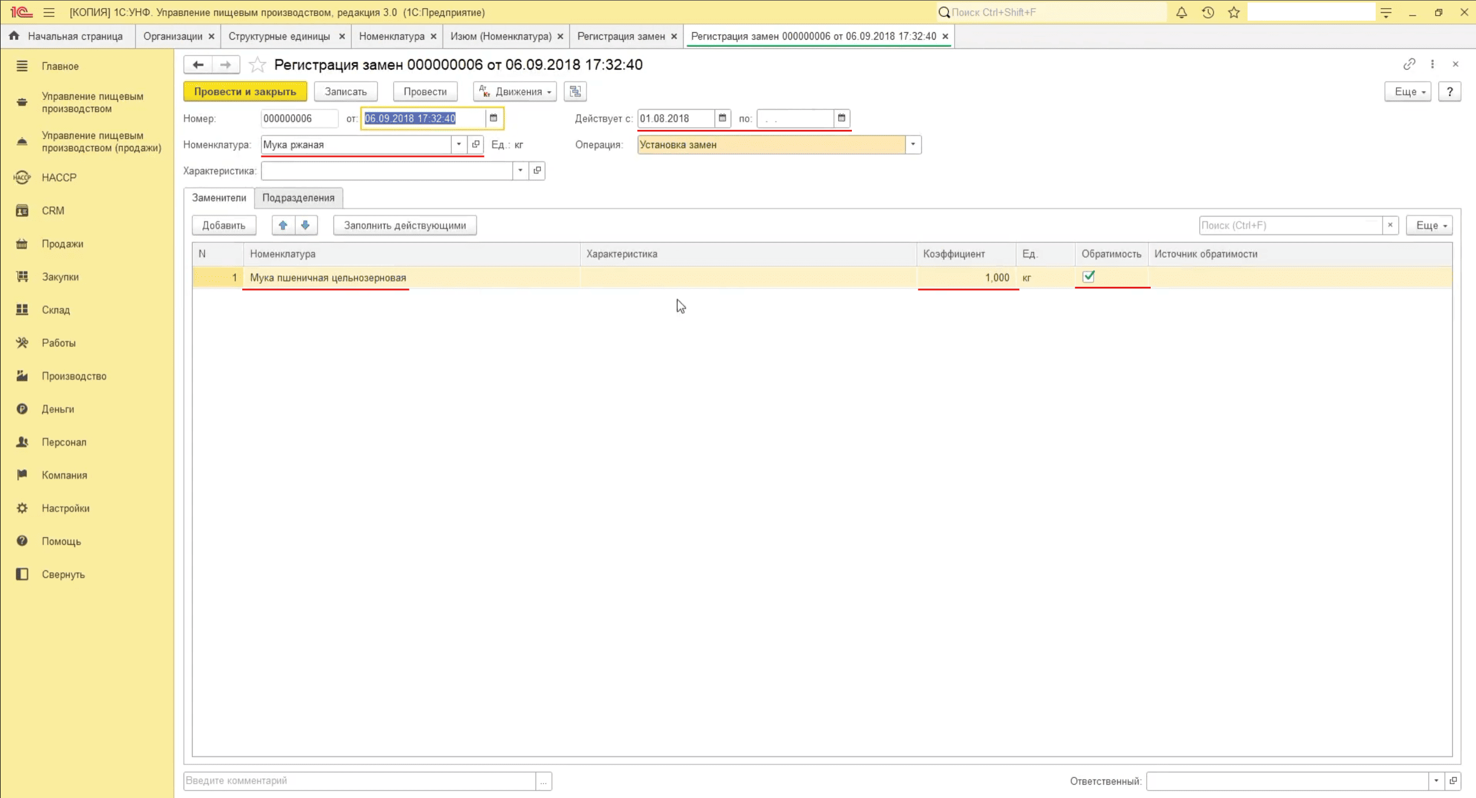
Task: Open calendar for по date
Action: [842, 118]
